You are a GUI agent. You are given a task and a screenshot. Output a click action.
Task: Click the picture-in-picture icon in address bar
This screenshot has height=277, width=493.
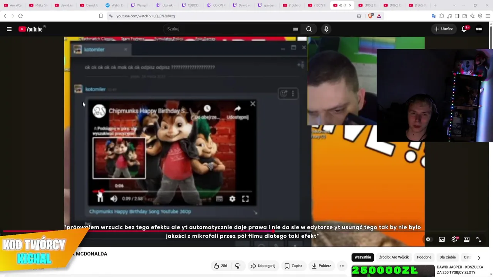(x=359, y=16)
